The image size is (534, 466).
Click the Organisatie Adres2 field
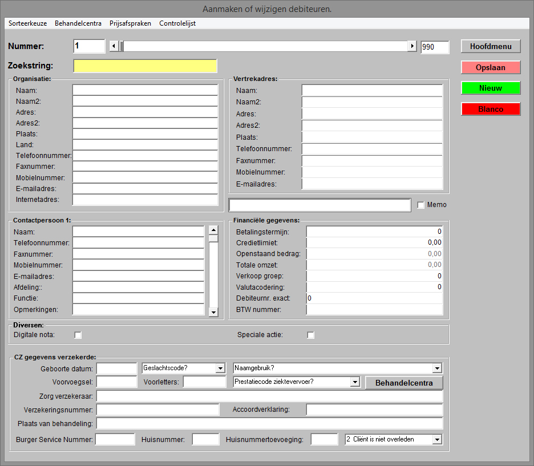145,123
